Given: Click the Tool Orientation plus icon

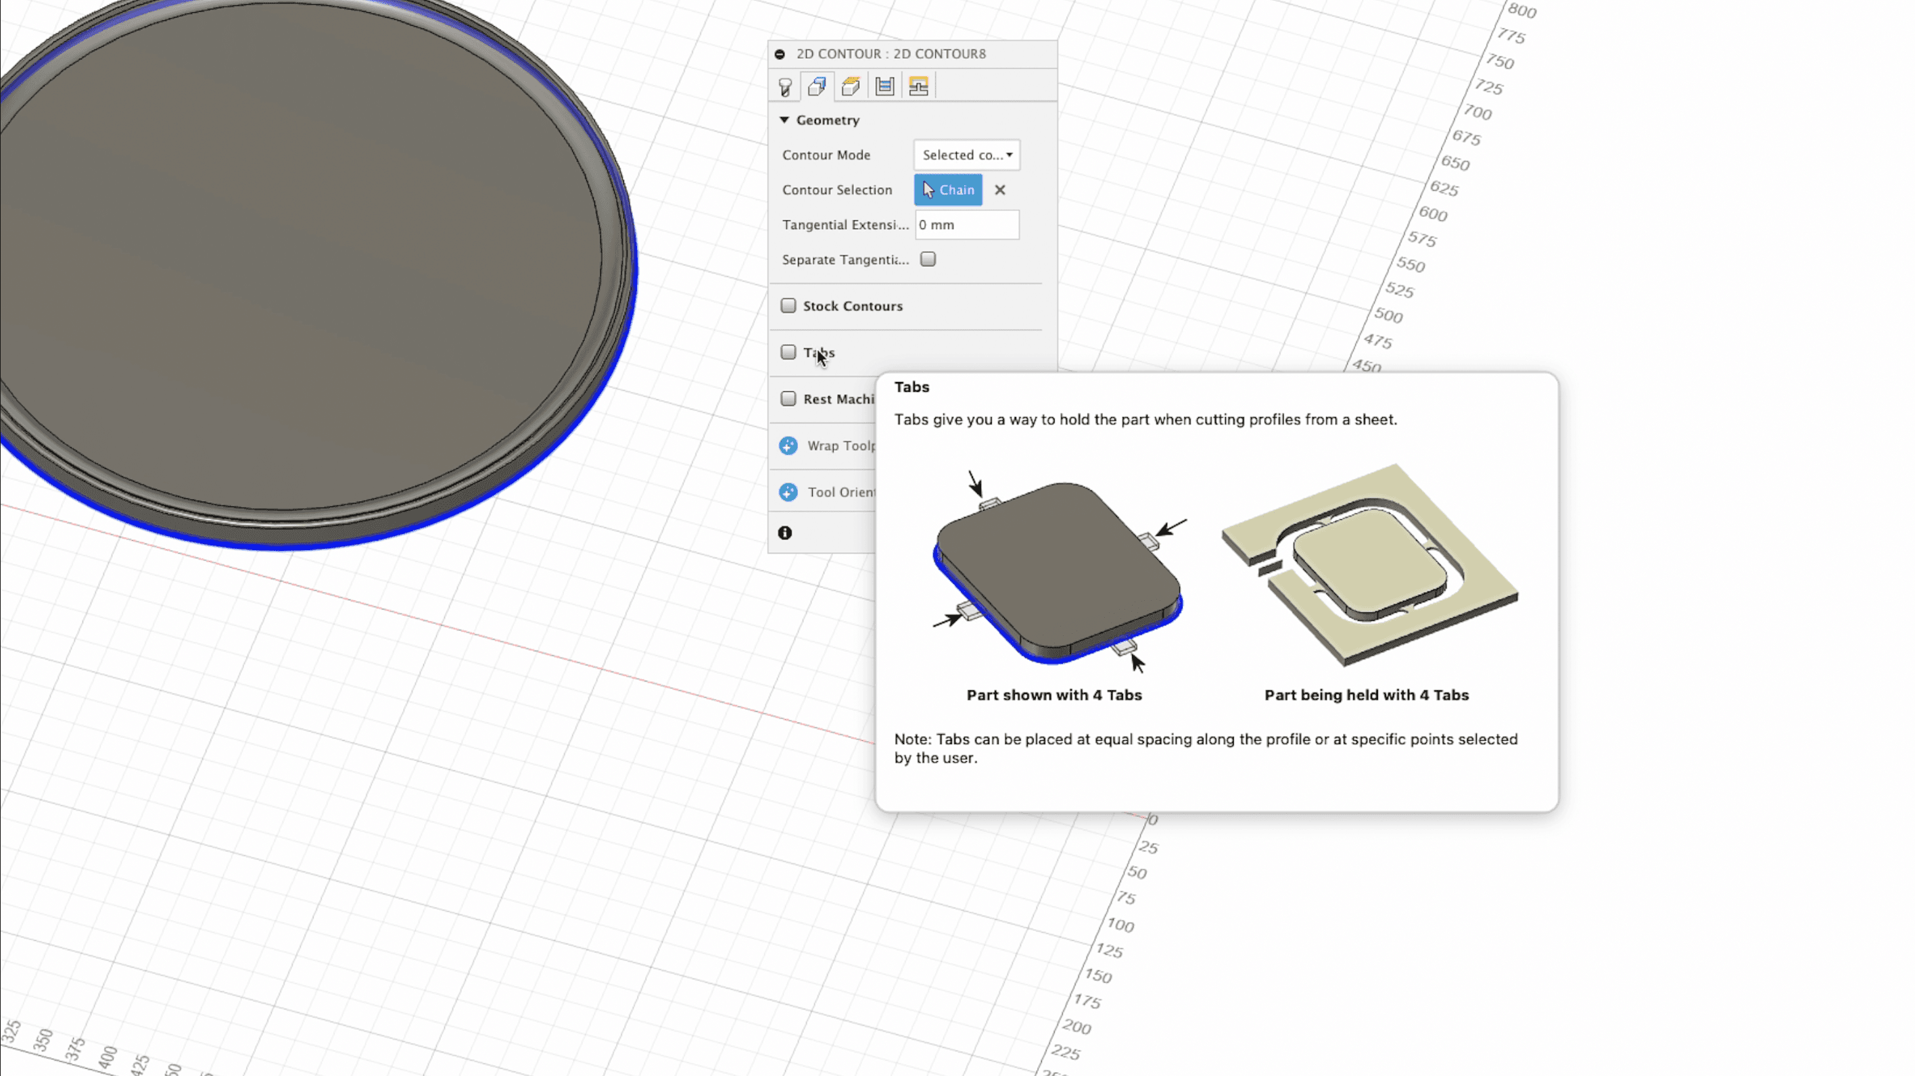Looking at the screenshot, I should point(788,492).
